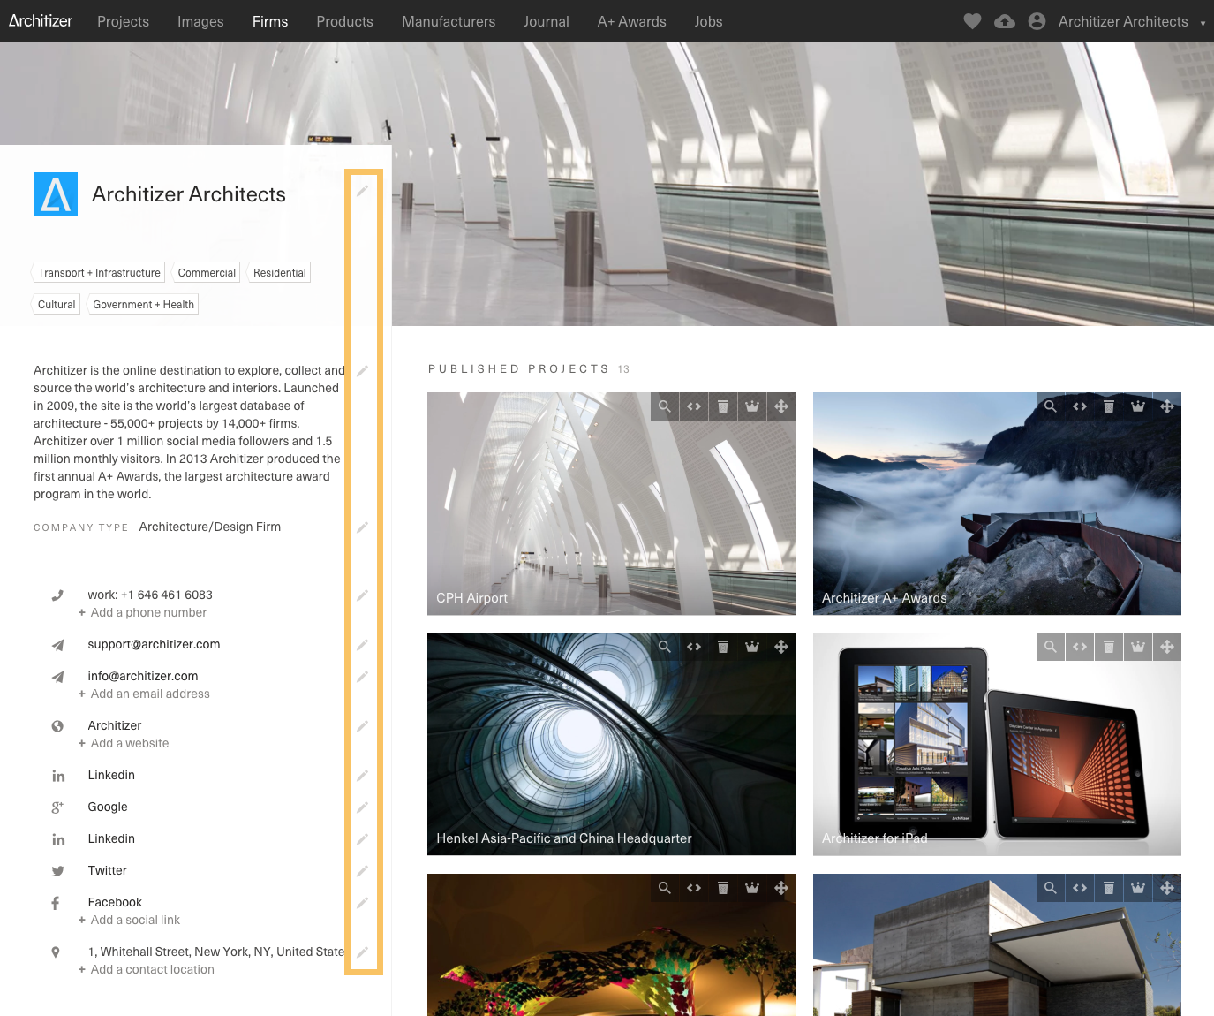Open the A+ Awards page
Screen dimensions: 1214x1016
(x=632, y=21)
